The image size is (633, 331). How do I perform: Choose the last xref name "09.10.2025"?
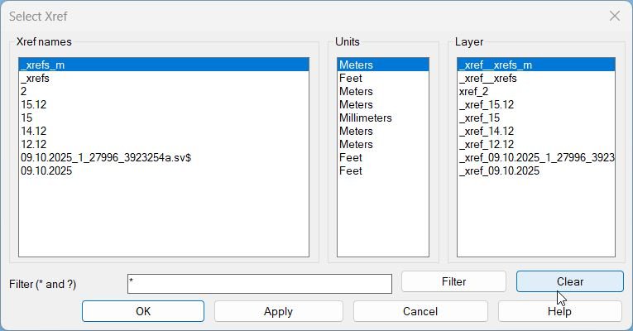tap(46, 170)
